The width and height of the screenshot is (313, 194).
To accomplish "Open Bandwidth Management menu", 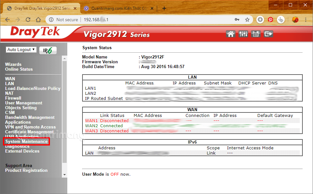I will [30, 117].
